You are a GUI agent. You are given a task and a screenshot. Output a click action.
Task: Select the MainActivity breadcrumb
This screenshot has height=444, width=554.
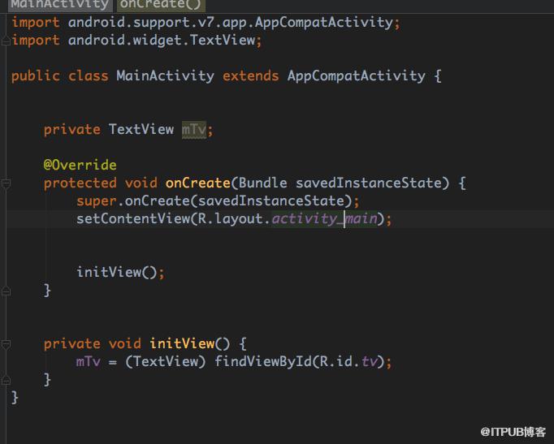(60, 5)
